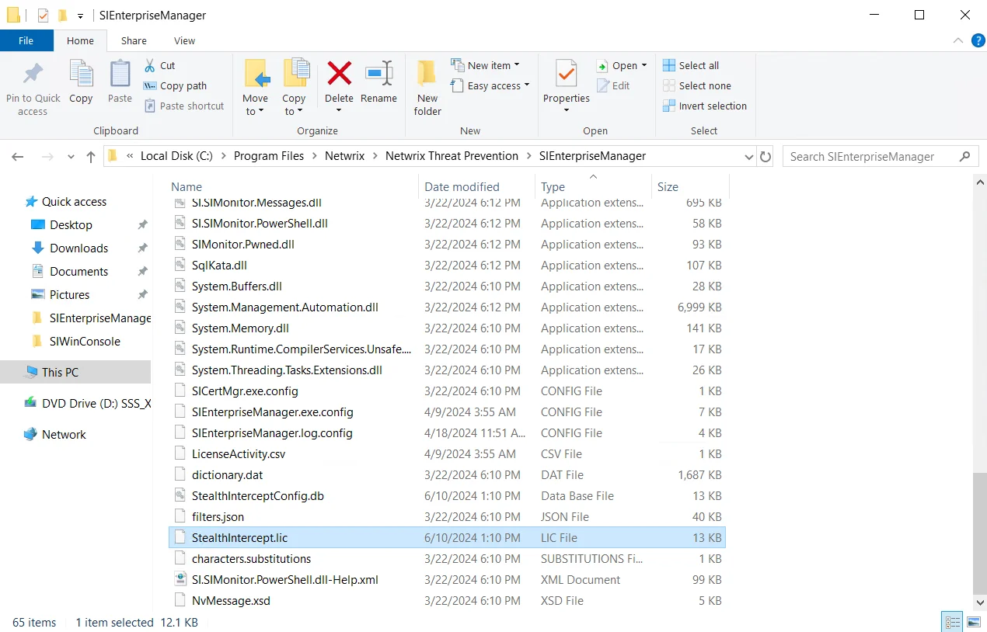Click Invert selection in the ribbon
The width and height of the screenshot is (987, 632).
pyautogui.click(x=704, y=106)
